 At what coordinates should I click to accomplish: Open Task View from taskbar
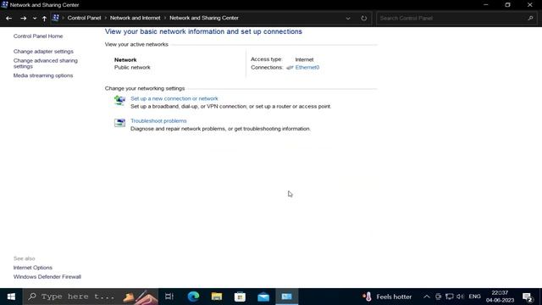[x=169, y=297]
